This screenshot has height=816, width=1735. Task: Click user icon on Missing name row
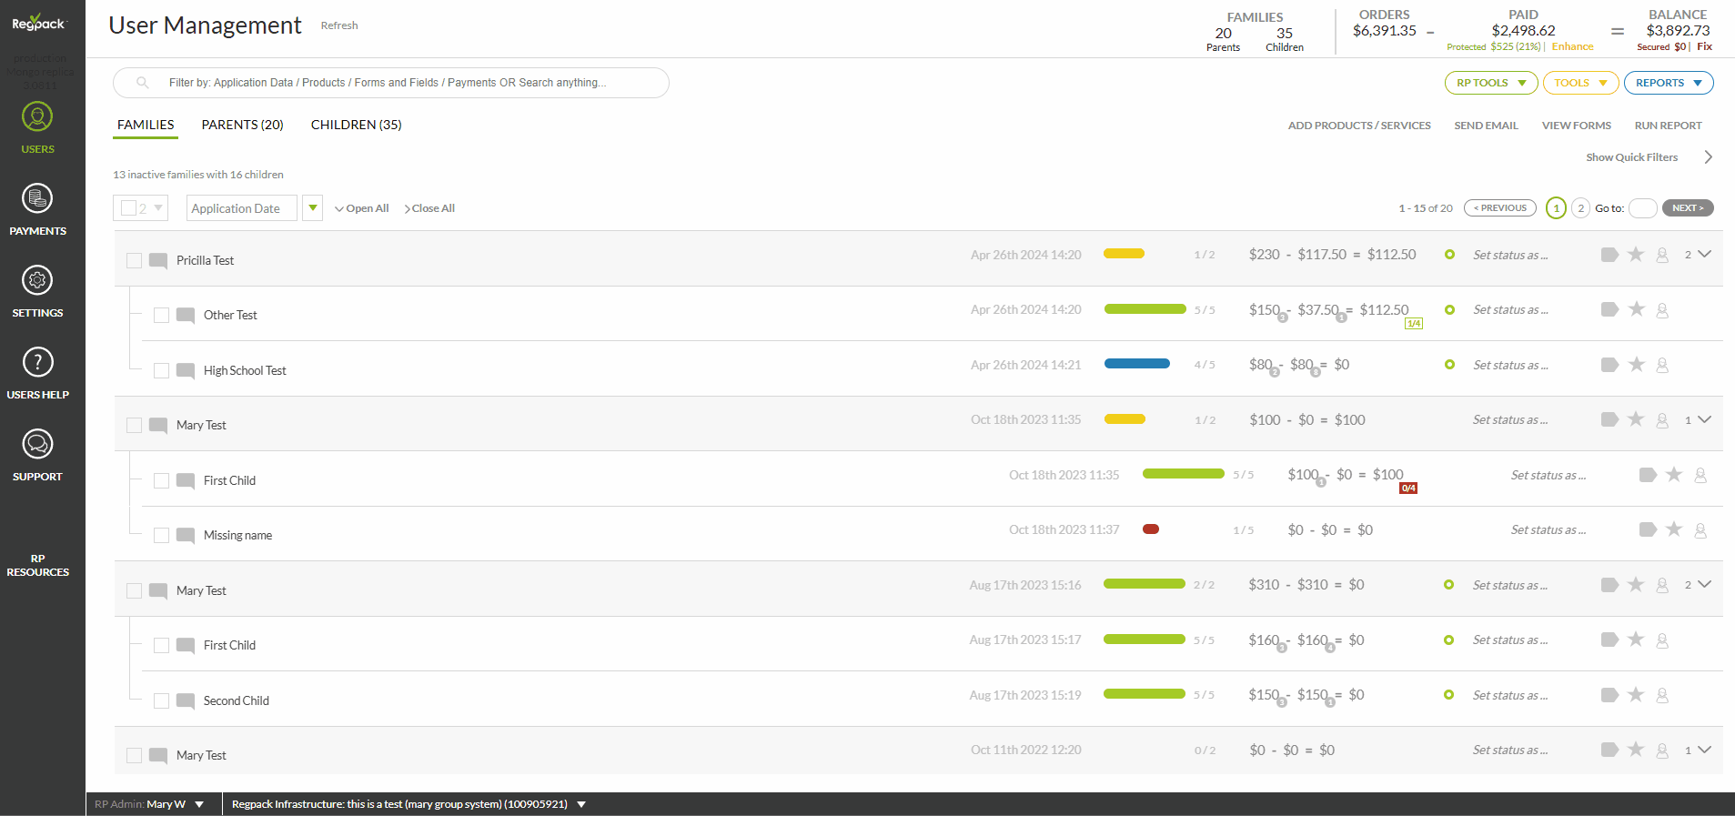(1700, 530)
